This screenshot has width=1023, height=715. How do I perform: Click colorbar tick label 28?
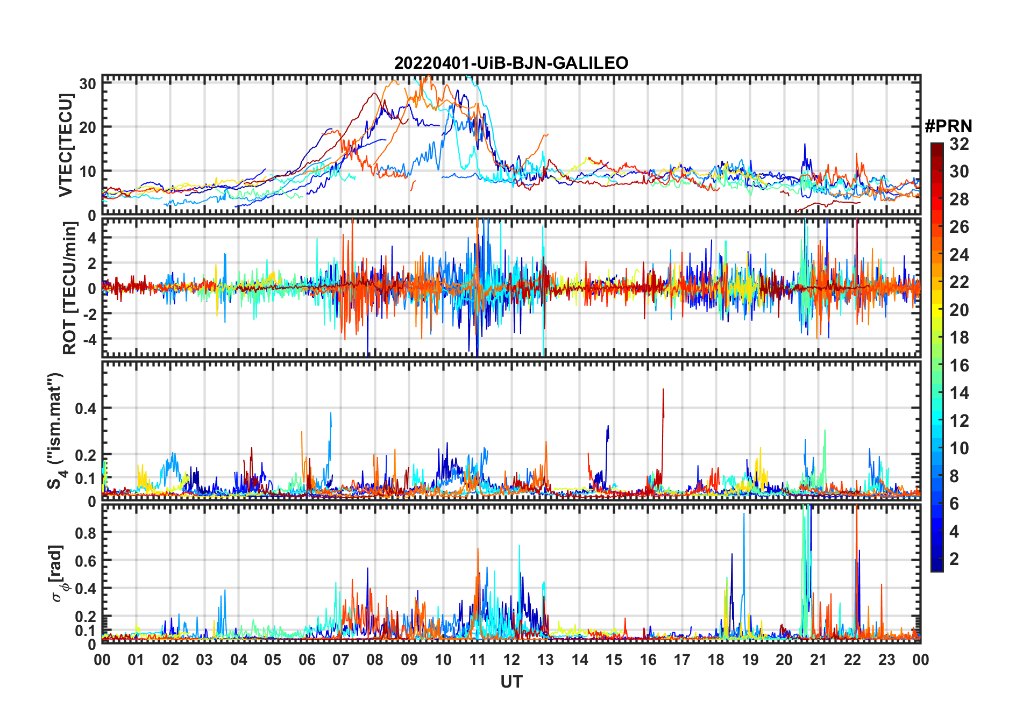(959, 199)
